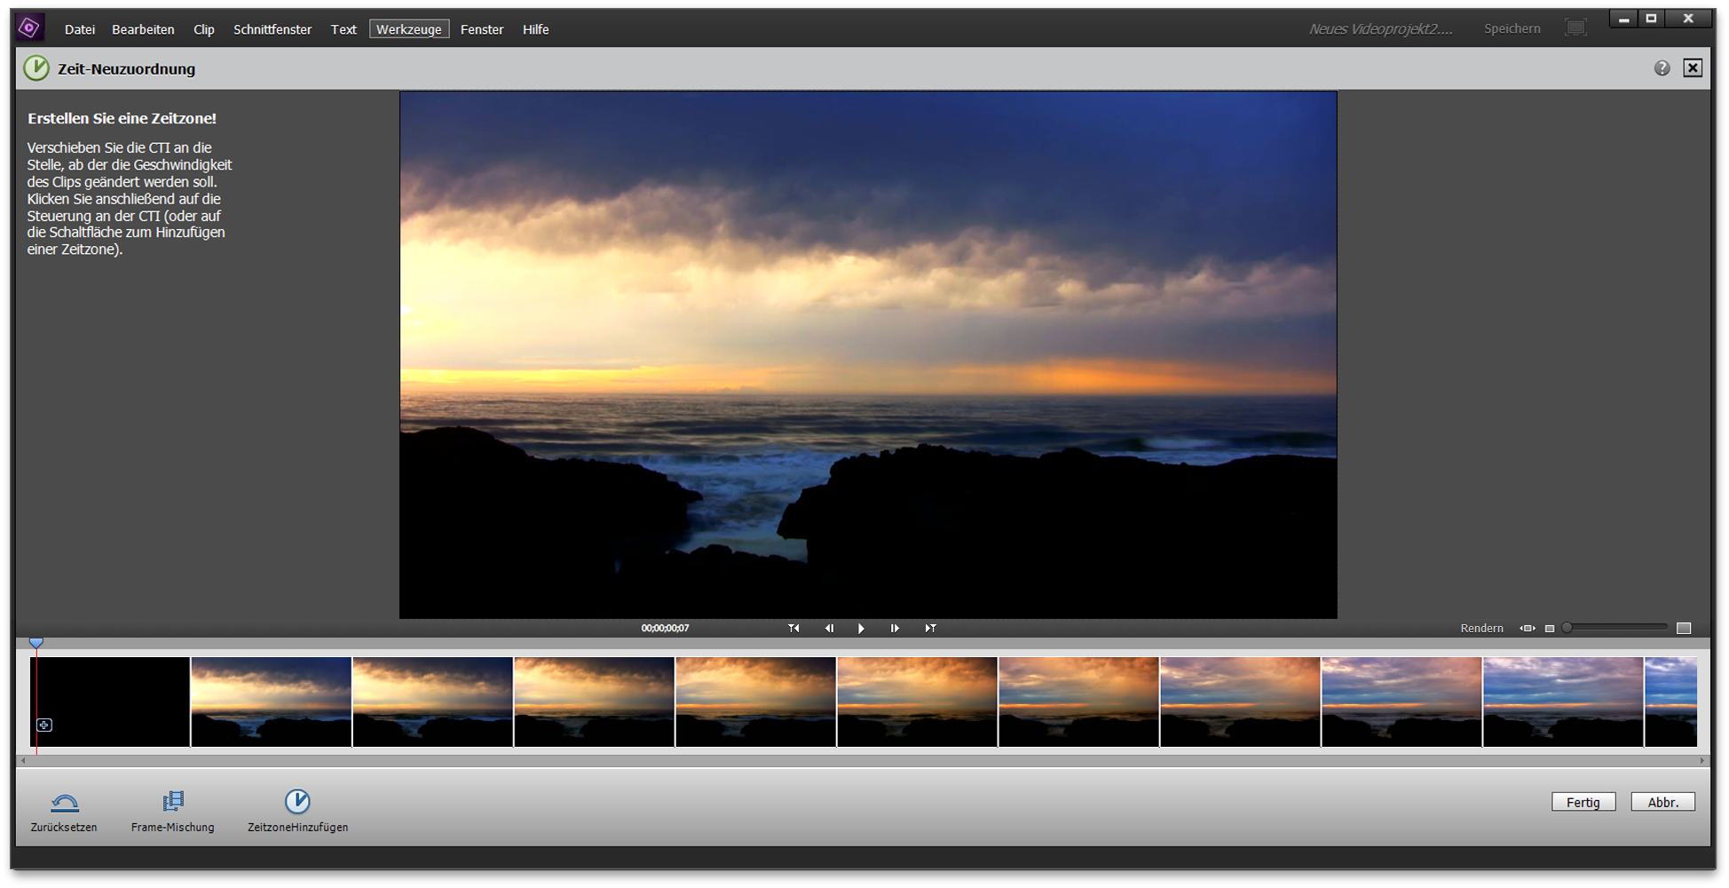Image resolution: width=1729 pixels, height=888 pixels.
Task: Open help with the question mark icon
Action: click(x=1662, y=68)
